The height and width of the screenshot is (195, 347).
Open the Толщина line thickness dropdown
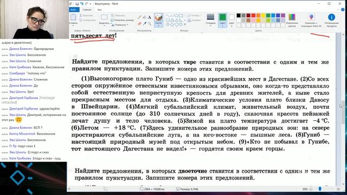tap(210, 19)
